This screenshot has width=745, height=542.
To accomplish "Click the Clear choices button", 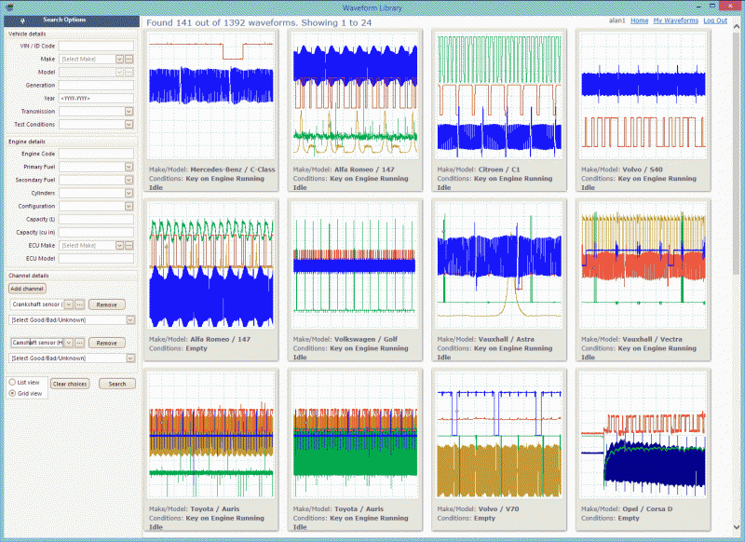I will click(69, 384).
